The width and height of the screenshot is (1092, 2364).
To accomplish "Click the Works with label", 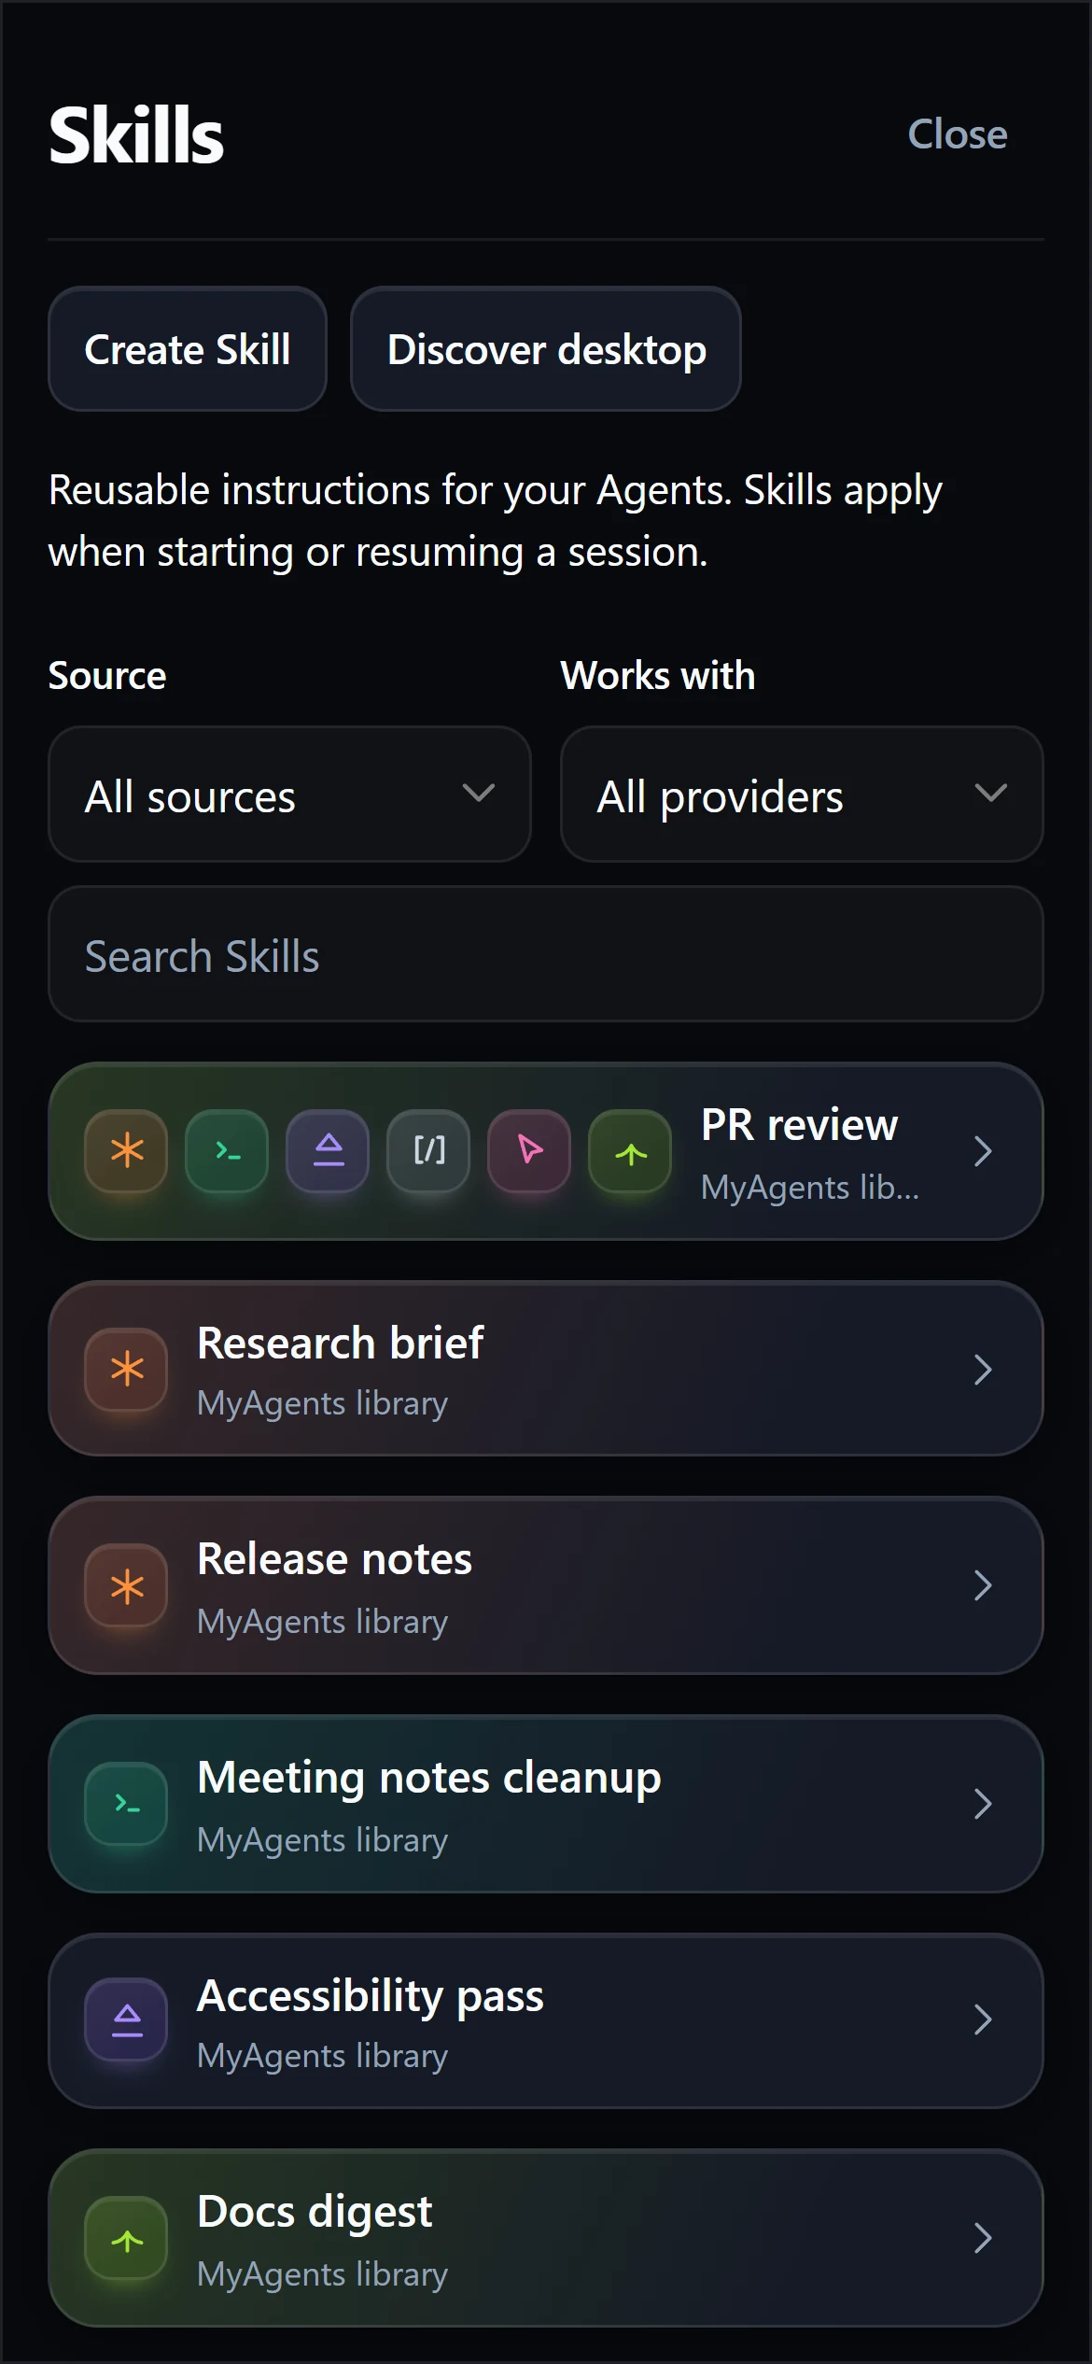I will coord(658,675).
